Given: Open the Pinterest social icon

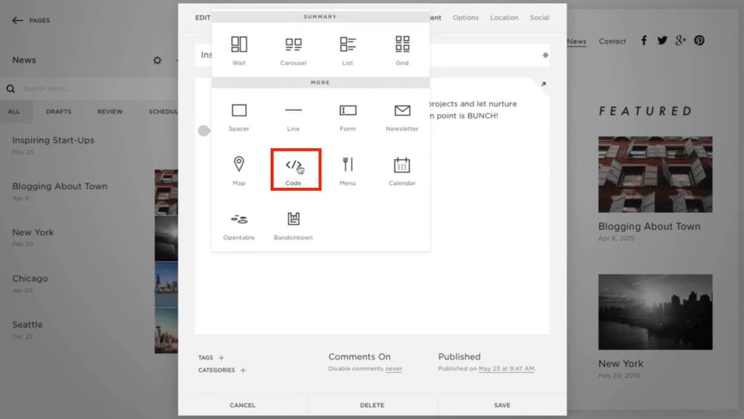Looking at the screenshot, I should [x=699, y=41].
